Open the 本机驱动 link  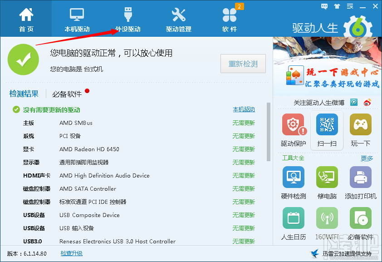[244, 109]
